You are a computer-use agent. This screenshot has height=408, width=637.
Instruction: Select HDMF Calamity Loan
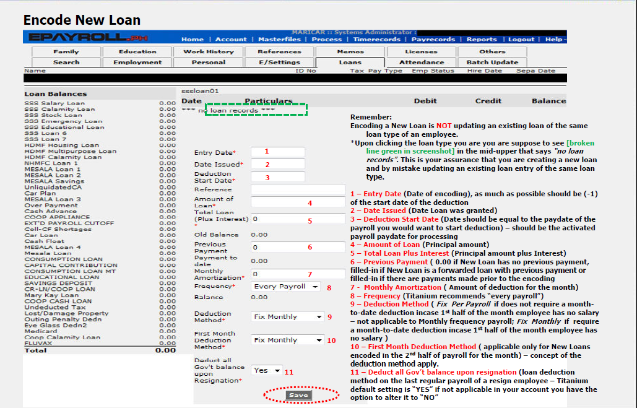click(63, 157)
